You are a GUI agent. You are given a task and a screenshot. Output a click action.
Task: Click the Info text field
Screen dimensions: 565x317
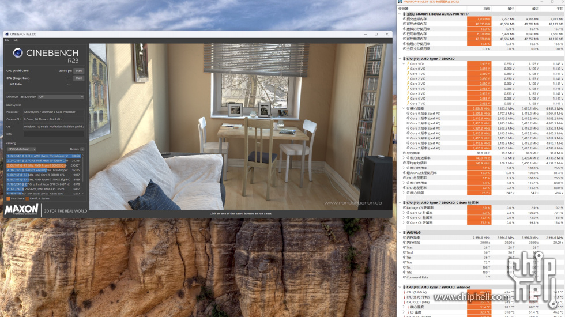(53, 134)
